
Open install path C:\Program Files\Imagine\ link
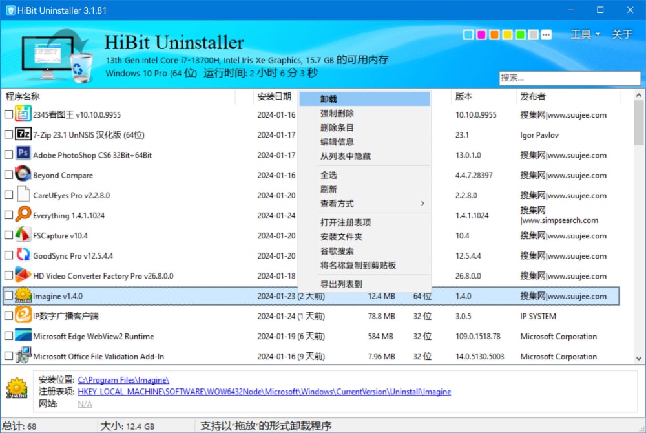123,380
